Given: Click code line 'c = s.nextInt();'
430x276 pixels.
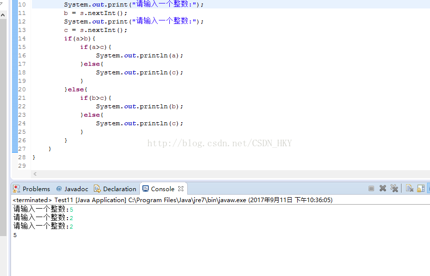Looking at the screenshot, I should 95,30.
